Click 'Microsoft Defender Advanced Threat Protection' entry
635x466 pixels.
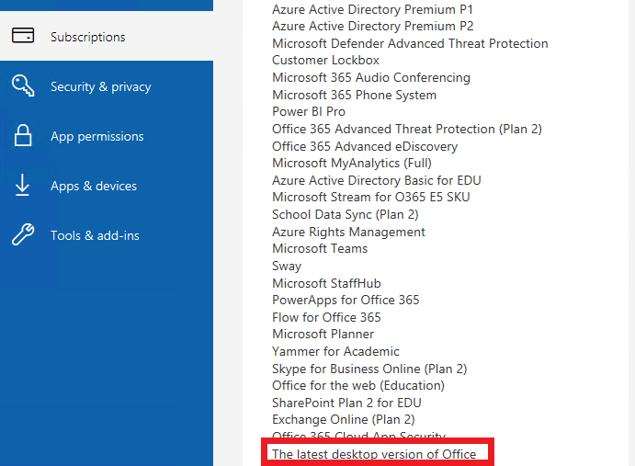click(410, 43)
